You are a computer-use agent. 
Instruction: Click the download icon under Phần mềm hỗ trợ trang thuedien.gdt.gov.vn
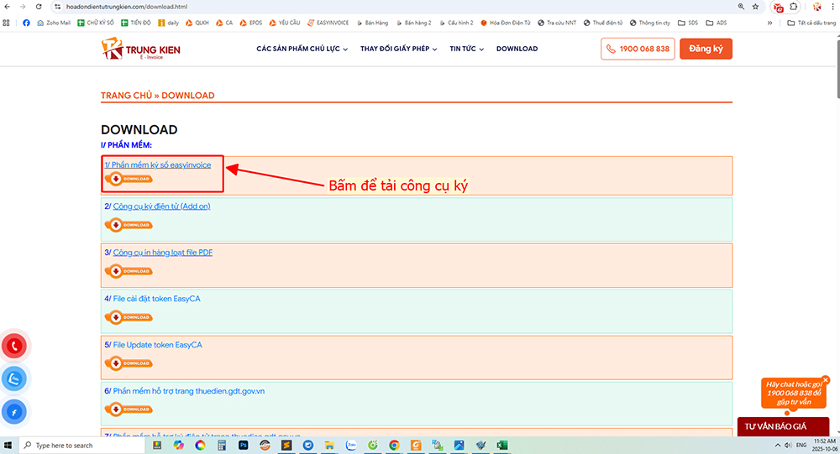pos(129,410)
